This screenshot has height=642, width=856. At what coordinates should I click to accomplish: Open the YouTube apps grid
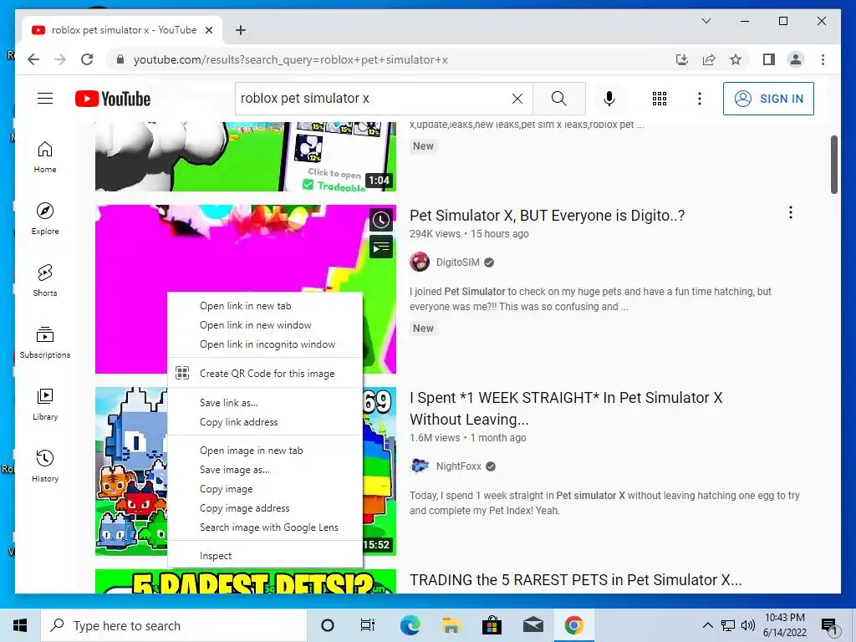(660, 99)
